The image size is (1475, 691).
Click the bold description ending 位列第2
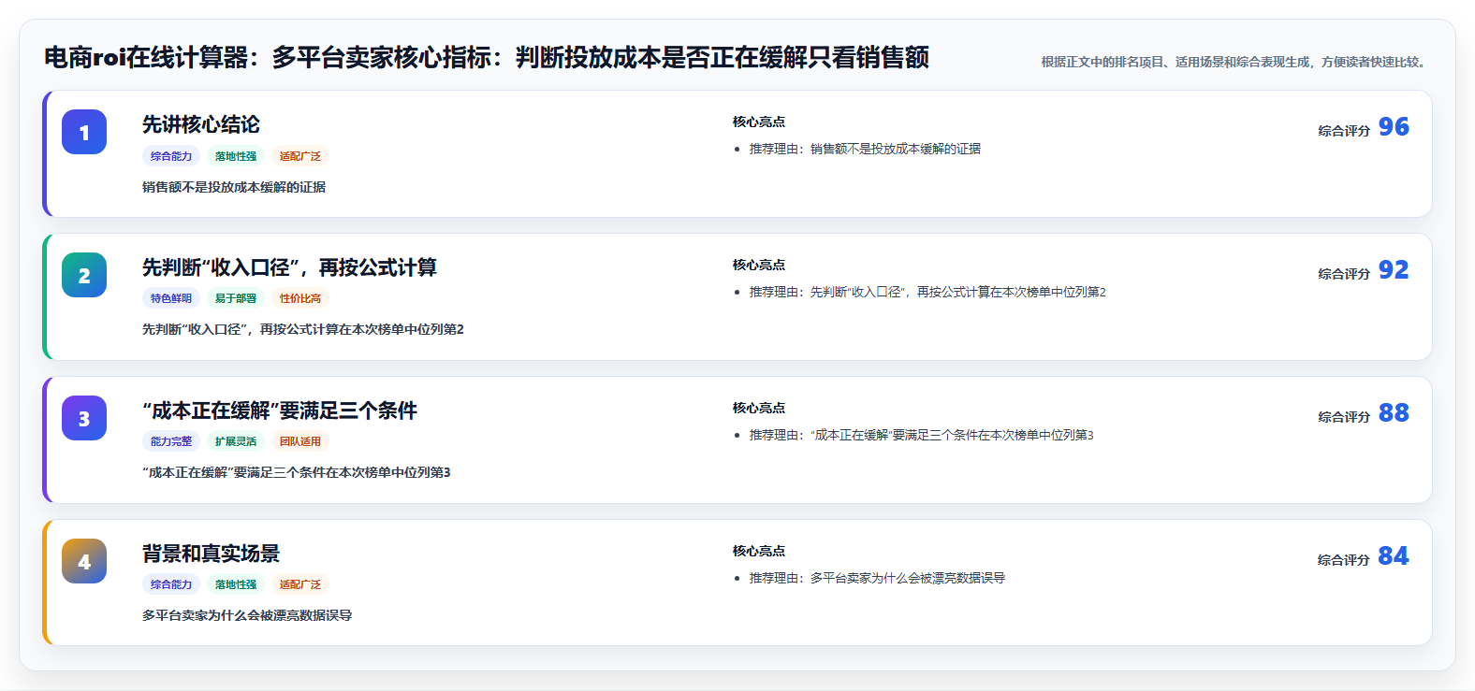[303, 329]
